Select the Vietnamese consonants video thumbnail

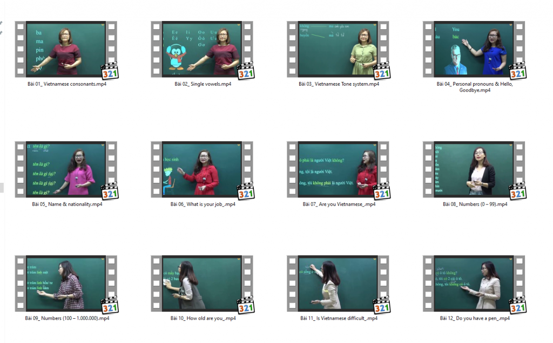(x=65, y=50)
